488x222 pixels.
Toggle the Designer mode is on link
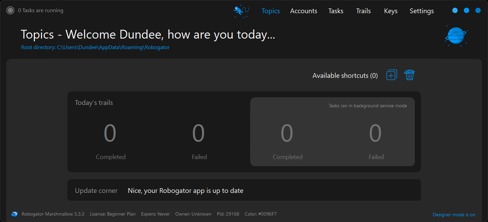454,215
